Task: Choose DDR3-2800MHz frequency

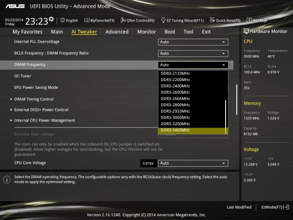Action: [192, 105]
